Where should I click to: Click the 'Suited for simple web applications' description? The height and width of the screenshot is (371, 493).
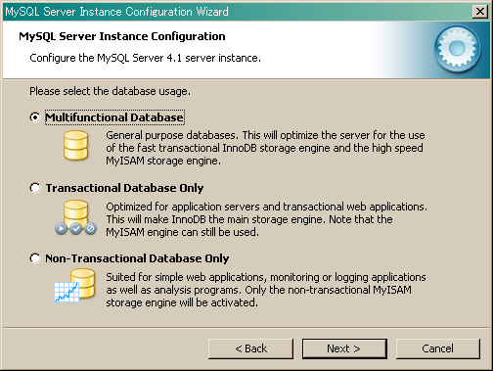[266, 290]
